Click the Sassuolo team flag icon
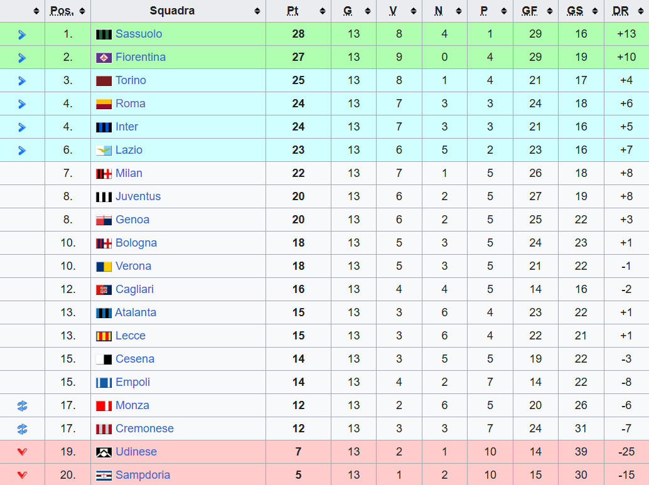 pos(104,35)
